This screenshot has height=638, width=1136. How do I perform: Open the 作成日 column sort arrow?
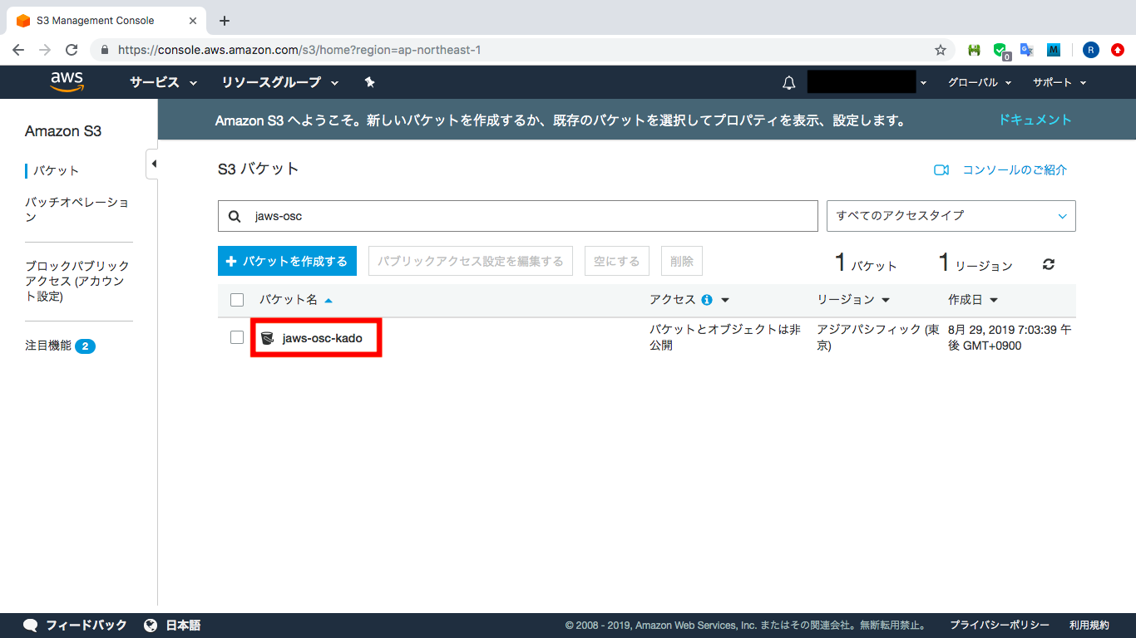pyautogui.click(x=994, y=300)
